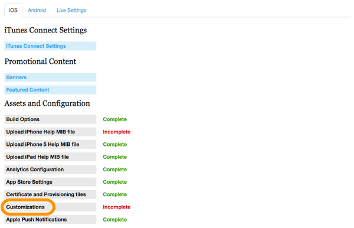This screenshot has width=354, height=228.
Task: Select Upload iPhone Help MIB file
Action: point(50,132)
